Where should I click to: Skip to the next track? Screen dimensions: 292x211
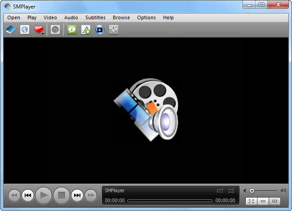[x=77, y=195]
